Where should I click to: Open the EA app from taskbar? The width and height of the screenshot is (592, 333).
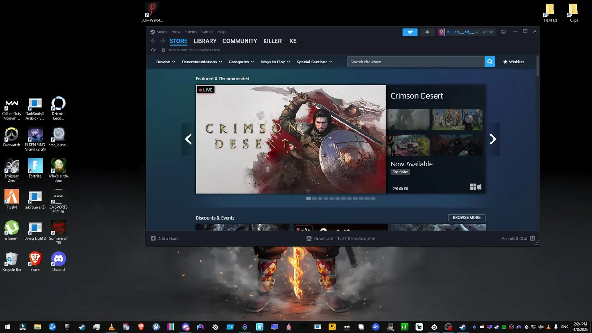[376, 327]
